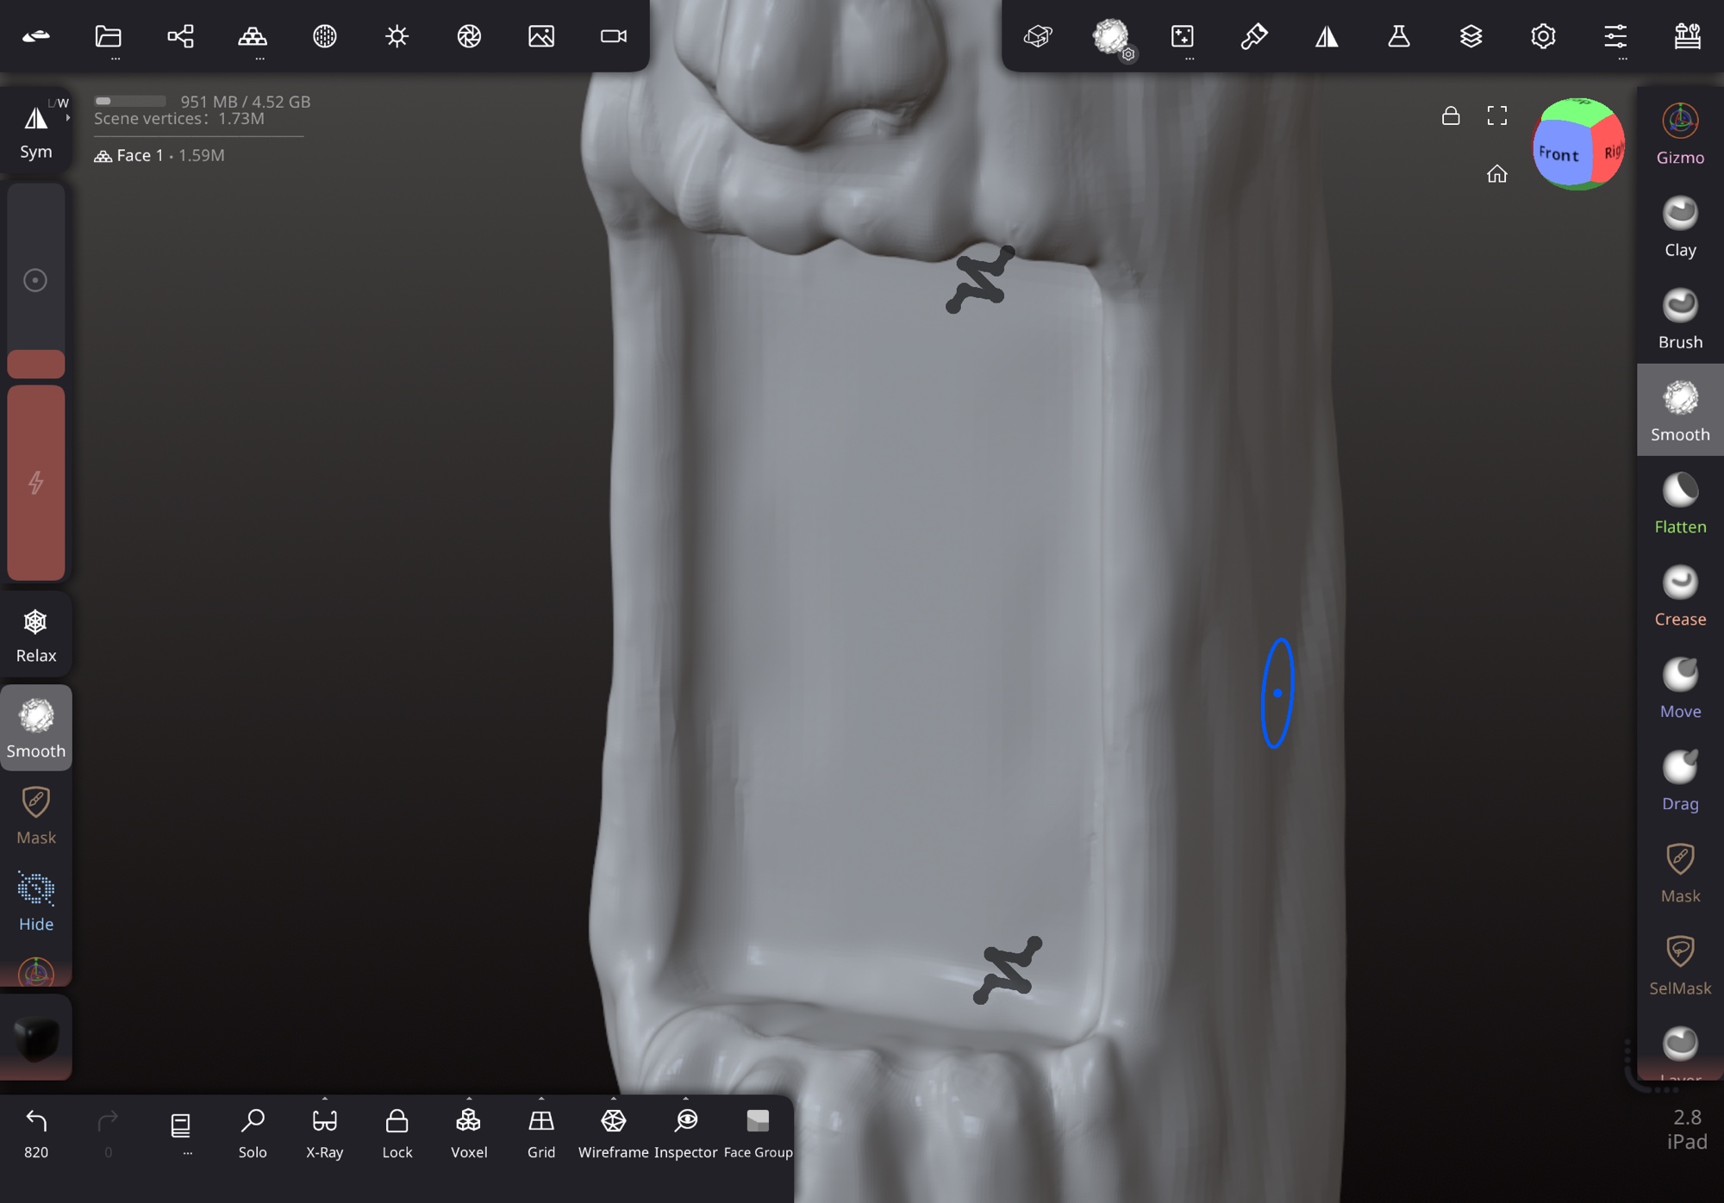Choose the Move tool

(x=1679, y=689)
